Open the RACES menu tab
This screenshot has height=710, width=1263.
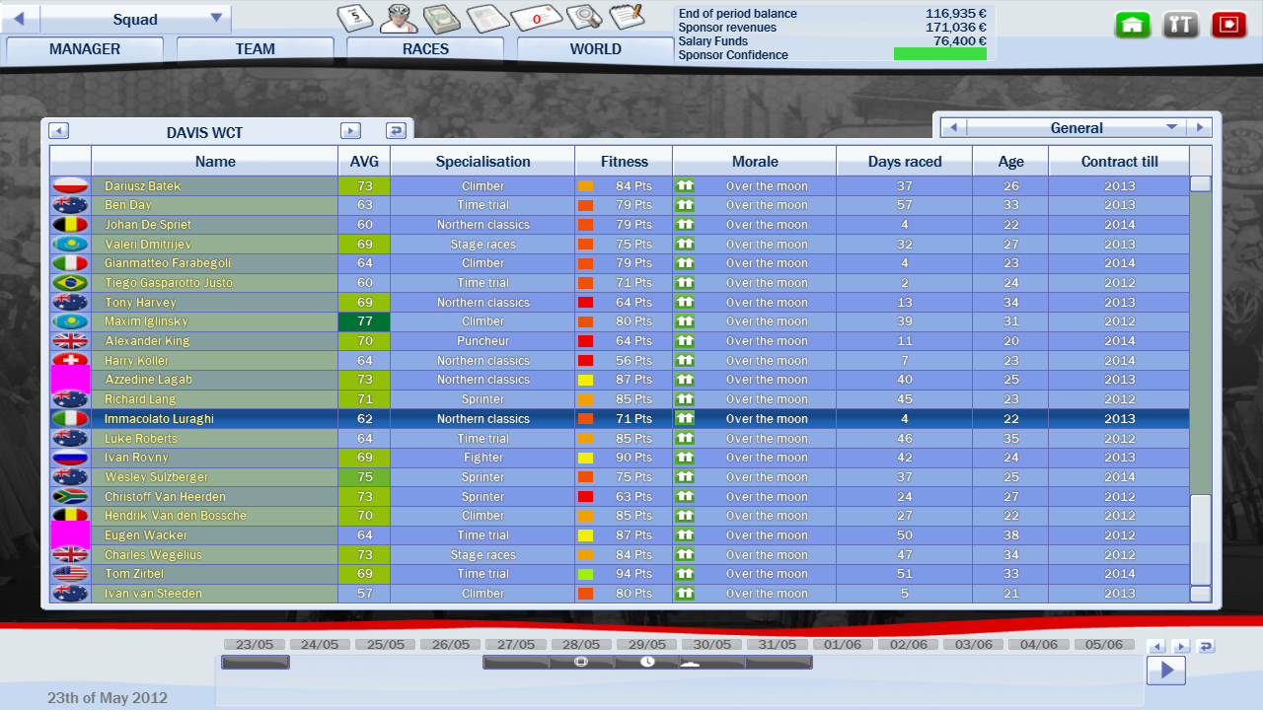tap(425, 49)
